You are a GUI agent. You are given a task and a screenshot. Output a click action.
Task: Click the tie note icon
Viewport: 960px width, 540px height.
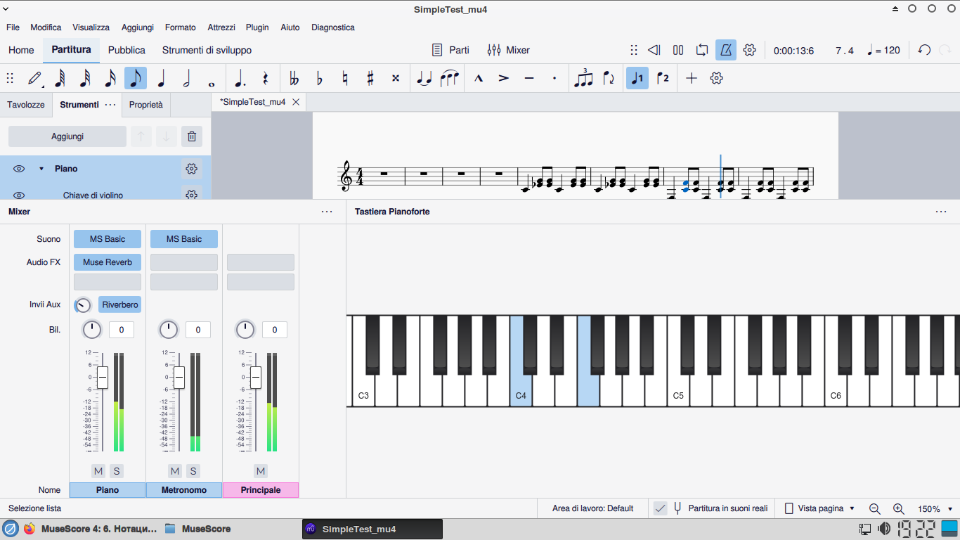424,78
